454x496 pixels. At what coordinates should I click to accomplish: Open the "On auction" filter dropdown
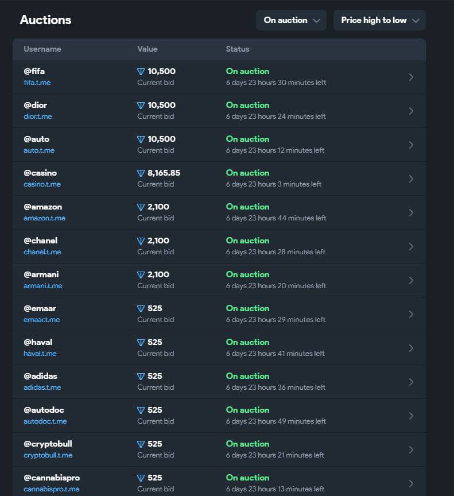coord(291,20)
